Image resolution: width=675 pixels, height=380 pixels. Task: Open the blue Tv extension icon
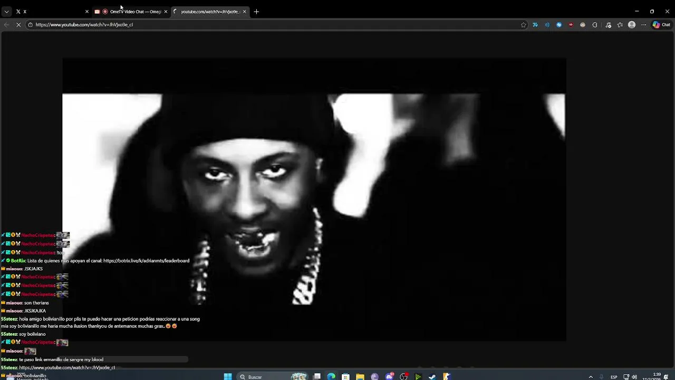535,25
